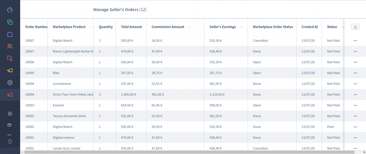Image resolution: width=366 pixels, height=154 pixels.
Task: Expand sidebar with the bottom arrow icon
Action: (x=10, y=141)
